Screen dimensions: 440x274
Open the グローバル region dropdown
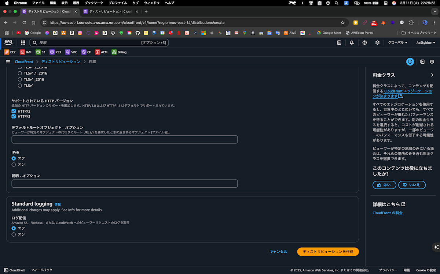(x=398, y=42)
